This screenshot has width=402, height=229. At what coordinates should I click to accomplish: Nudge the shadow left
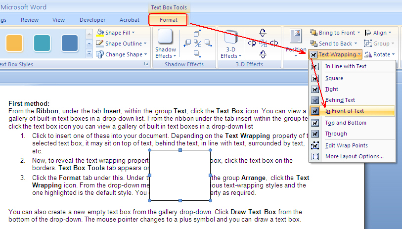coord(187,43)
